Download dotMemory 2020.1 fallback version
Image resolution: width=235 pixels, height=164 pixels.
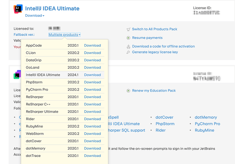click(93, 148)
